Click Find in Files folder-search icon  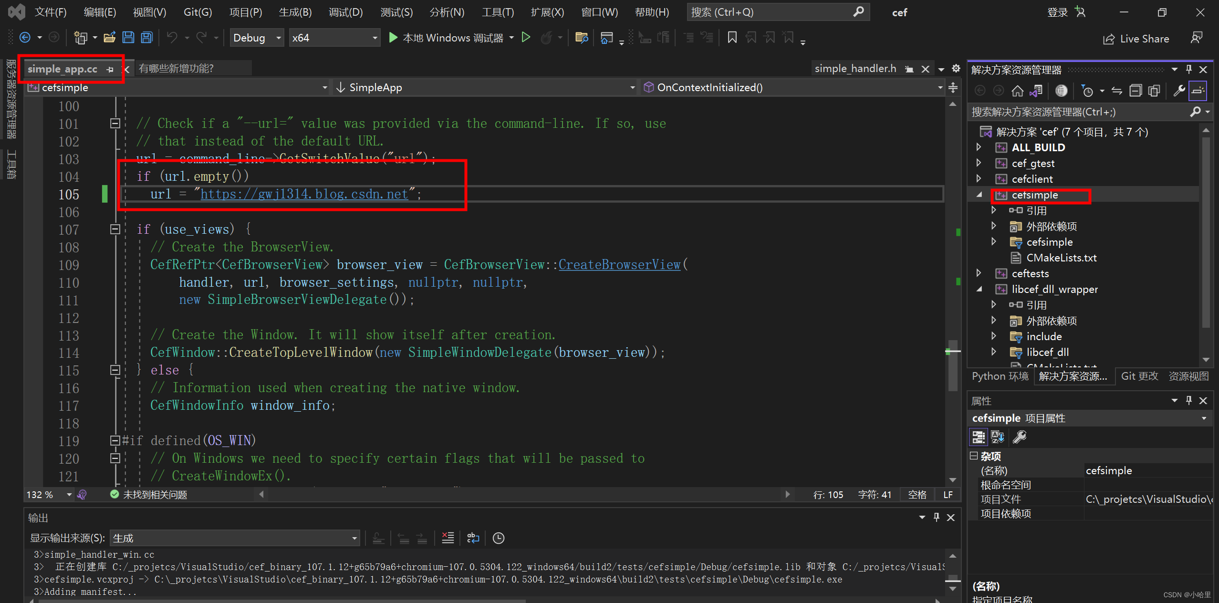582,37
